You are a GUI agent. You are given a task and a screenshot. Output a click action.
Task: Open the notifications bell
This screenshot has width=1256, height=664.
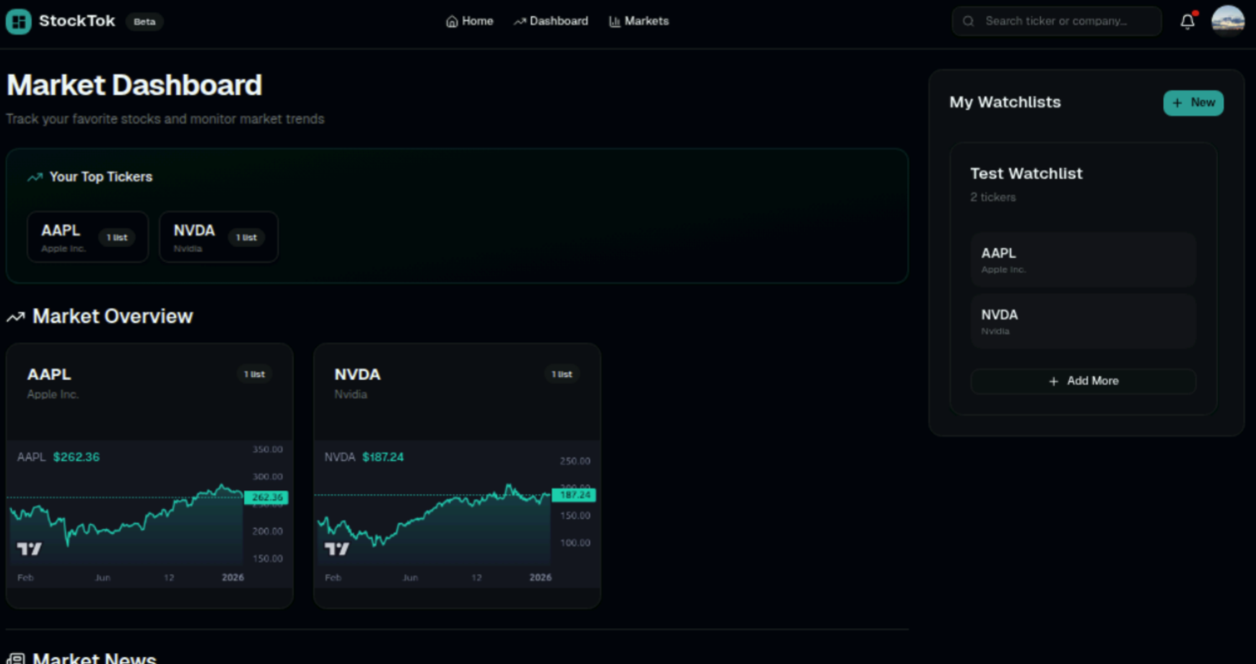(1187, 22)
